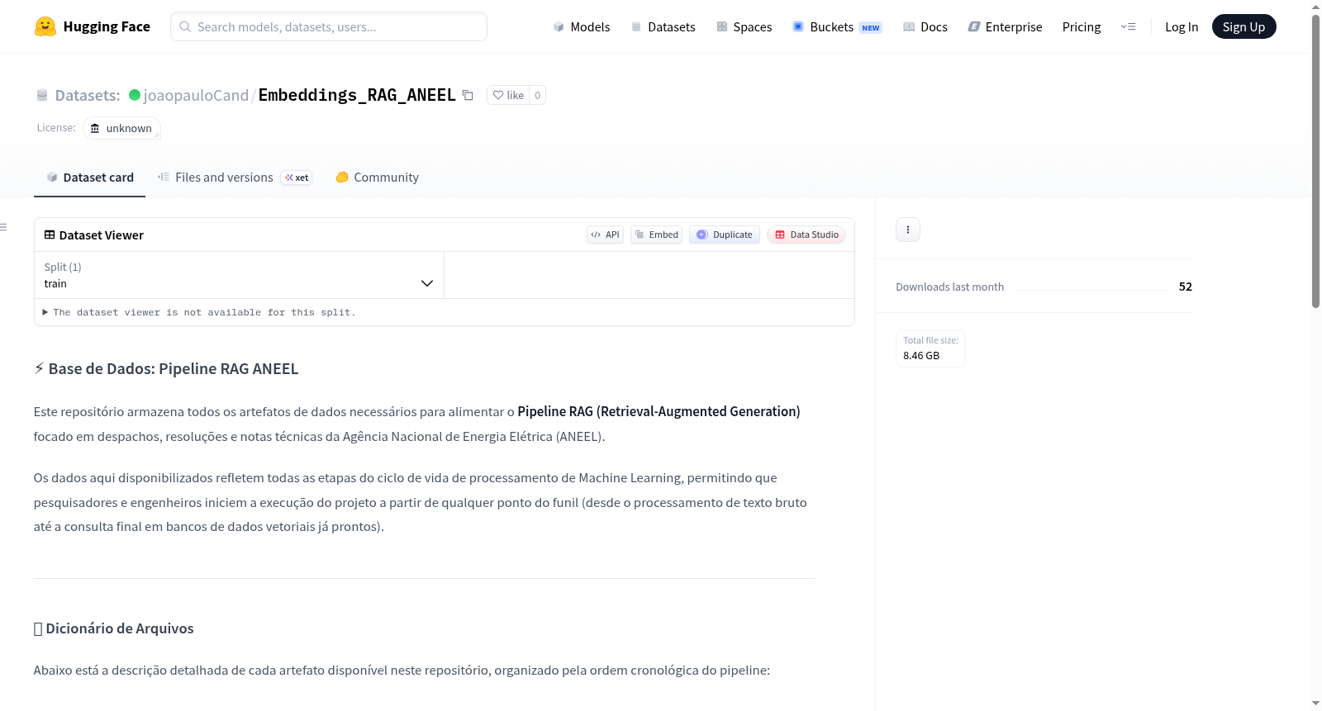Screen dimensions: 1322x711
Task: Go to Models in the navbar
Action: coord(581,26)
